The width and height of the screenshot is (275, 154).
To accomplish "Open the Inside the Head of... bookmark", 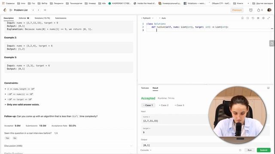I will pos(145,3).
